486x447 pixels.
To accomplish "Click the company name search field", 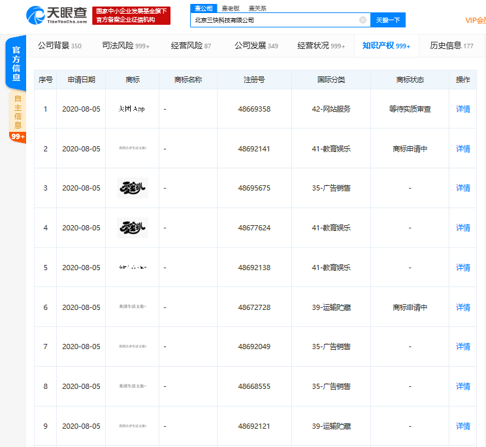I will tap(274, 20).
